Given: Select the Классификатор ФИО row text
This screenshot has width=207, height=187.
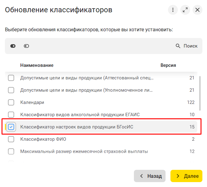Looking at the screenshot, I should point(43,139).
